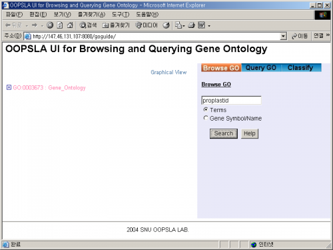Click the Help button
The width and height of the screenshot is (333, 250).
click(x=250, y=133)
